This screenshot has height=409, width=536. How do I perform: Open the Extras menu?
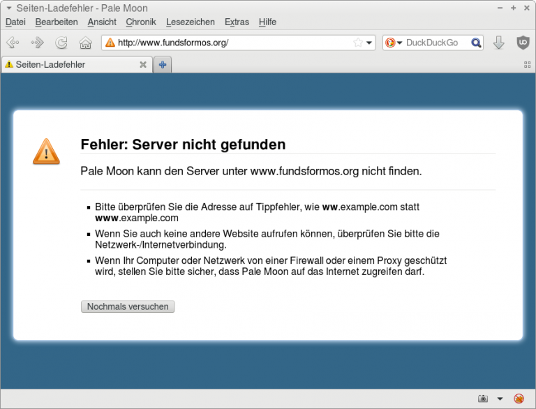(x=237, y=22)
